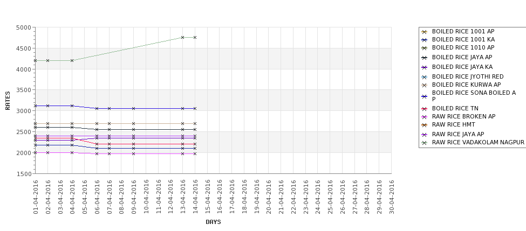Click the 3500 y-axis tick label
This screenshot has height=231, width=526.
pyautogui.click(x=24, y=90)
